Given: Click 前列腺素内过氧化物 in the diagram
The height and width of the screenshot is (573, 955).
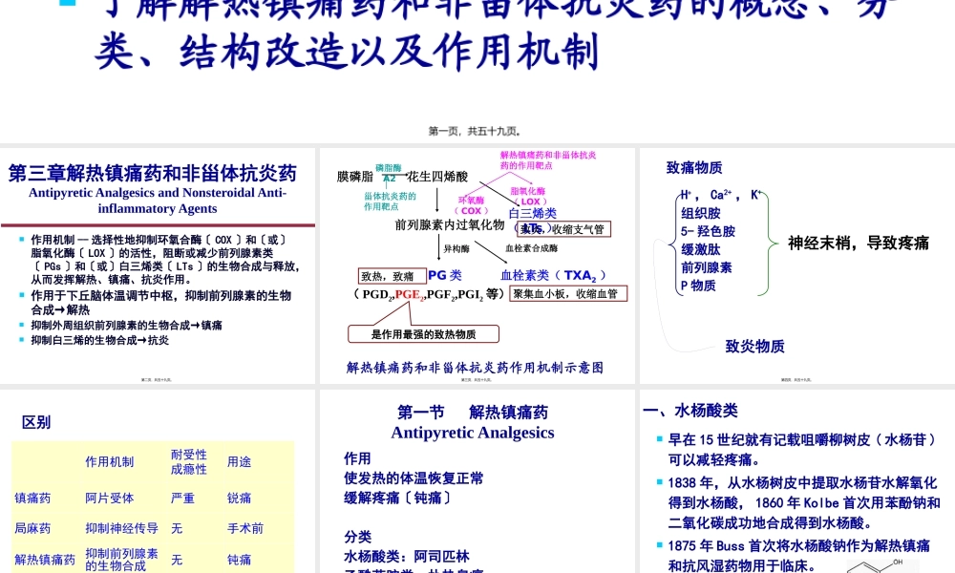Looking at the screenshot, I should pos(450,224).
